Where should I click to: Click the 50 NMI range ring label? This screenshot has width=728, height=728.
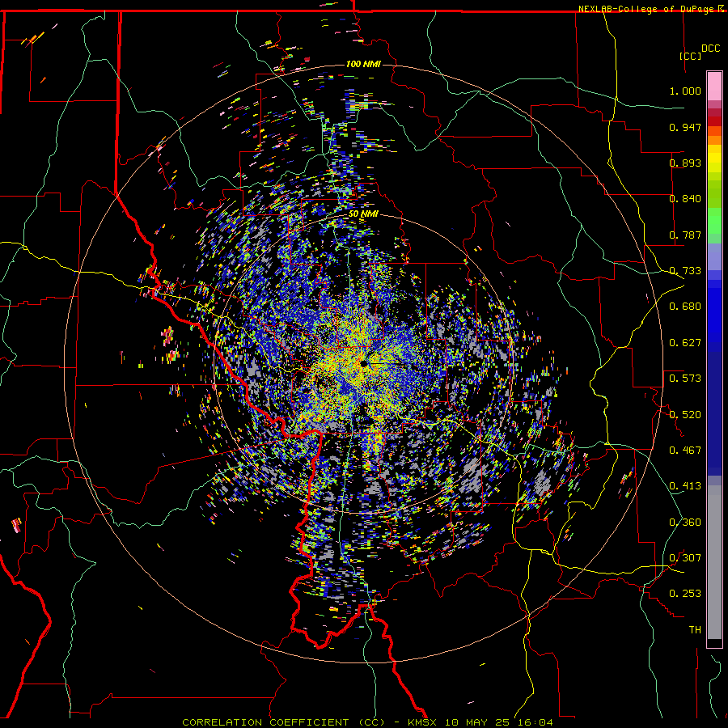(x=363, y=214)
